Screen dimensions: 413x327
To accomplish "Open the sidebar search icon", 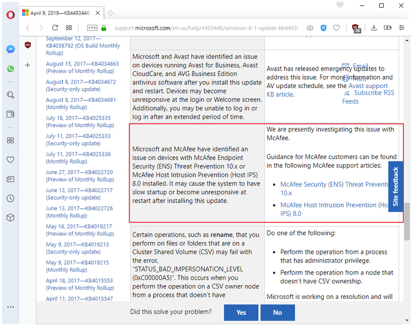I will click(x=10, y=95).
